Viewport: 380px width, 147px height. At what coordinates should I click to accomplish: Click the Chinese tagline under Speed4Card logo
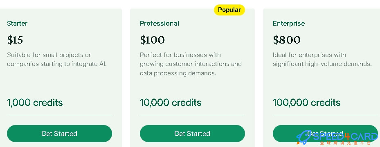(345, 143)
